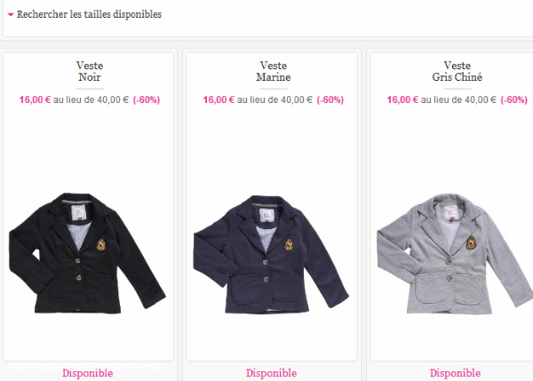533x381 pixels.
Task: Click Rechercher les tailles disponibles text
Action: [89, 14]
